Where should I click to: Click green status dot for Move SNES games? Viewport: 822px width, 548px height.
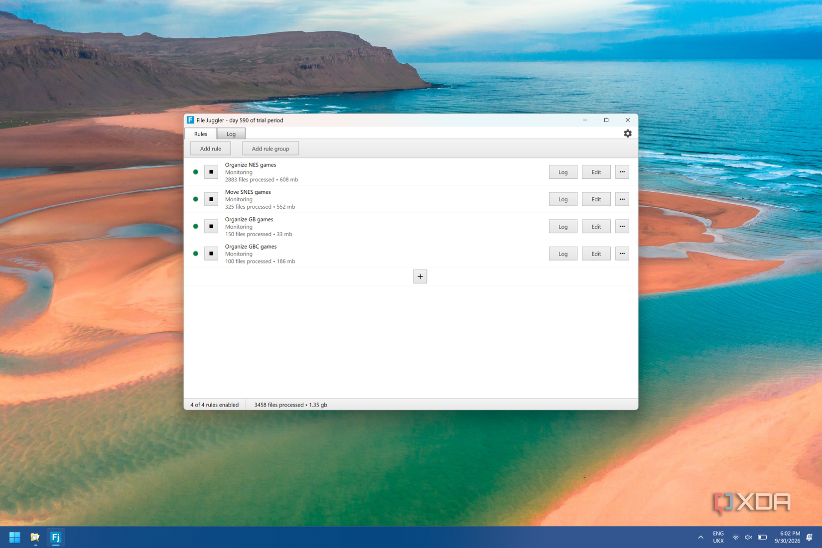(196, 199)
